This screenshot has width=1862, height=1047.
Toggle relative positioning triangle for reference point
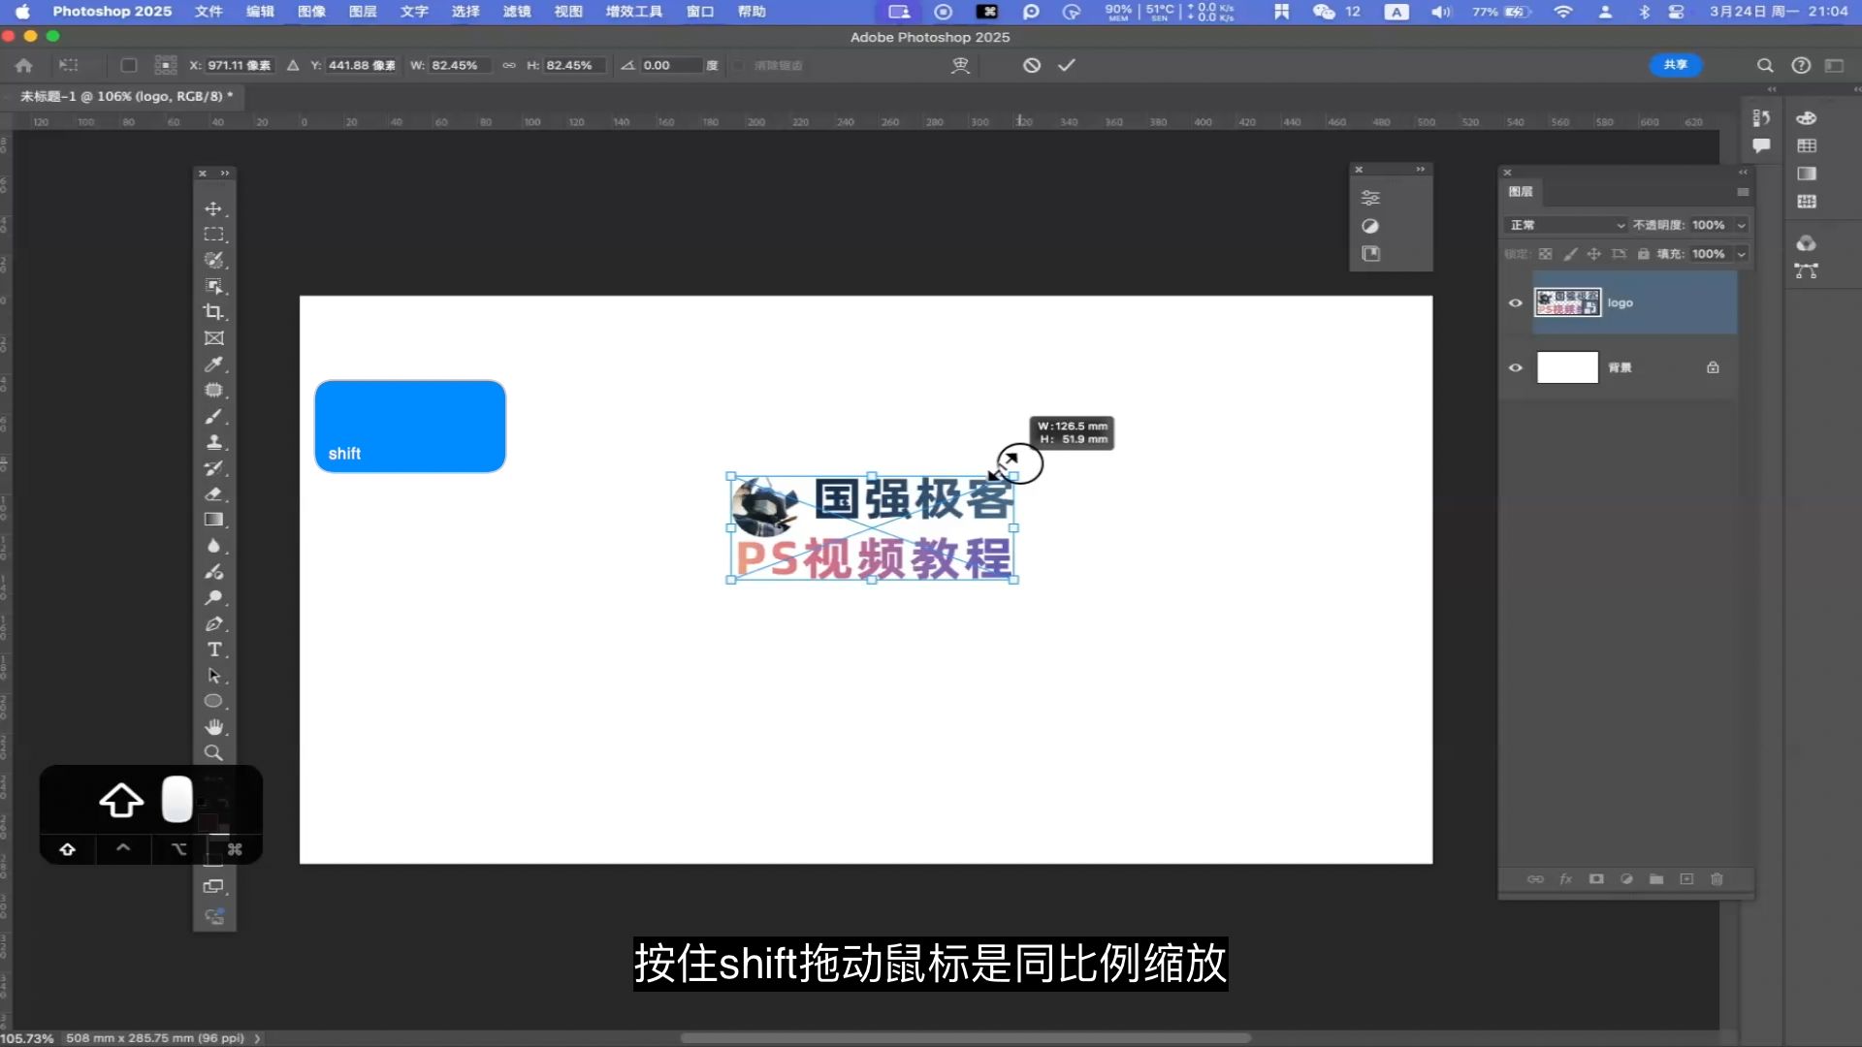coord(293,65)
